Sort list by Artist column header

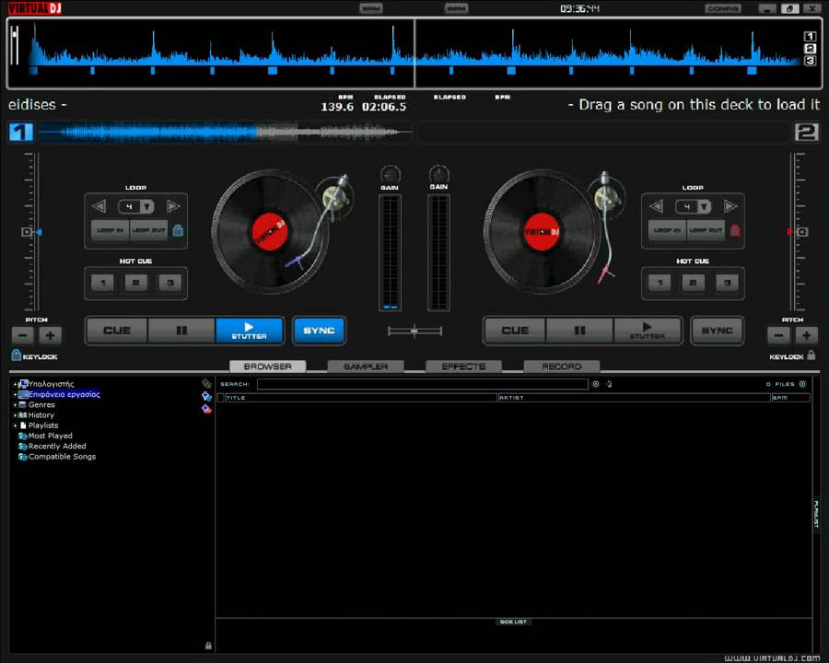[634, 398]
